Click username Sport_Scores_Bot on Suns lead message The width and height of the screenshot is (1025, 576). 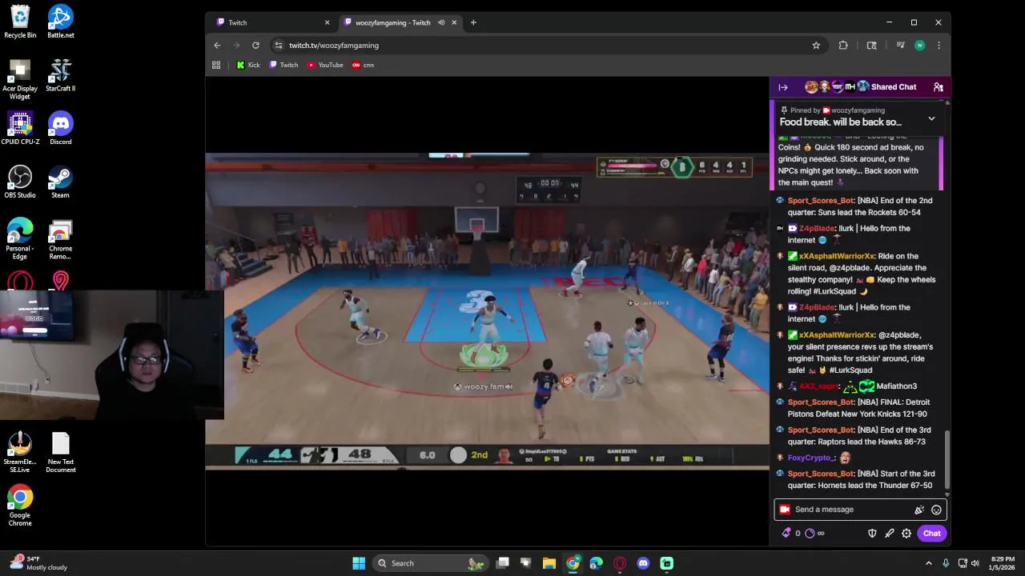coord(821,201)
